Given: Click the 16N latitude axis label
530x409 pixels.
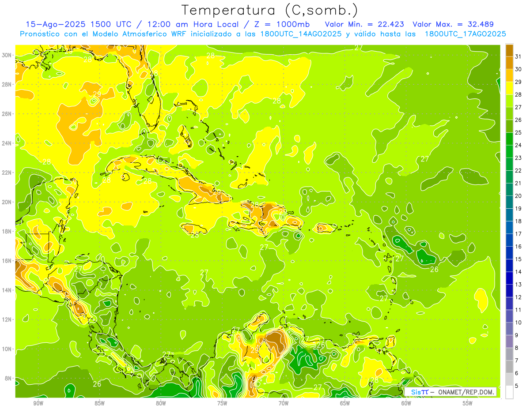Looking at the screenshot, I should [7, 261].
